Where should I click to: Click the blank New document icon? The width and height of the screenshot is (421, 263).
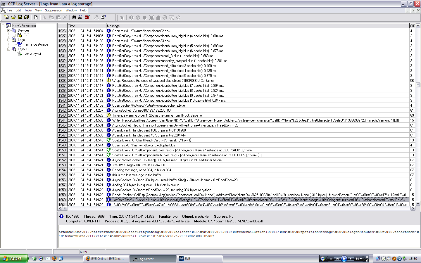36,18
